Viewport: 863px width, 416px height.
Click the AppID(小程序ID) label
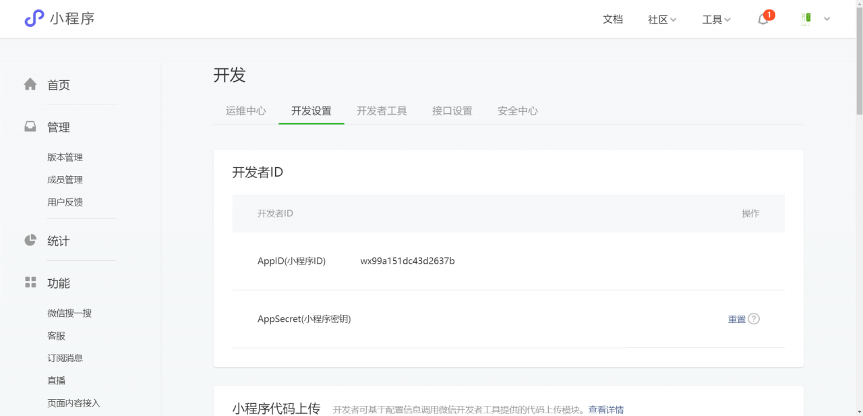[x=291, y=261]
